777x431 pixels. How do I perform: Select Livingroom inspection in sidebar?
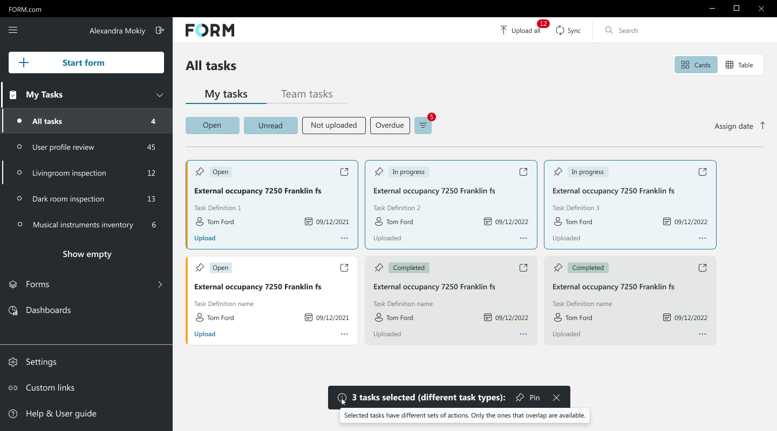(69, 173)
